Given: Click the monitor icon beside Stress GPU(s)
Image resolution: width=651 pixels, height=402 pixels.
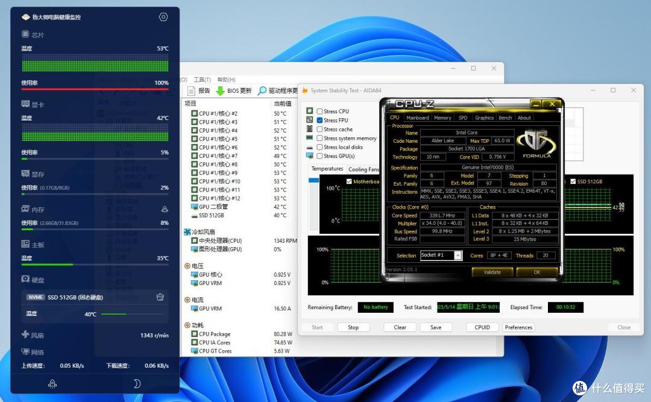Looking at the screenshot, I should (309, 156).
